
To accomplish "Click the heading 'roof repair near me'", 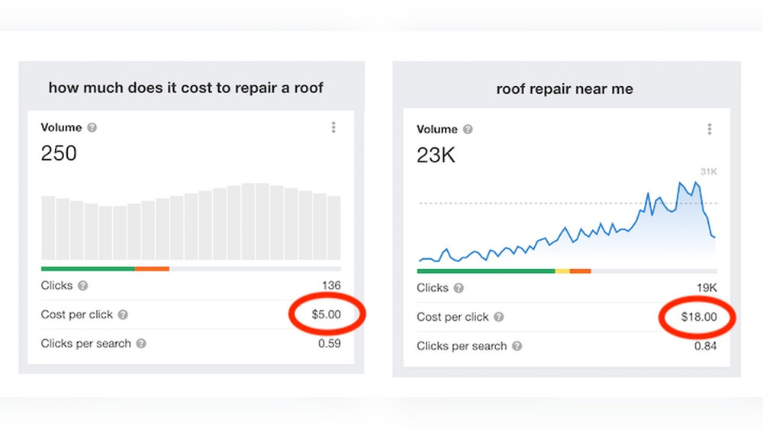I will (x=565, y=89).
